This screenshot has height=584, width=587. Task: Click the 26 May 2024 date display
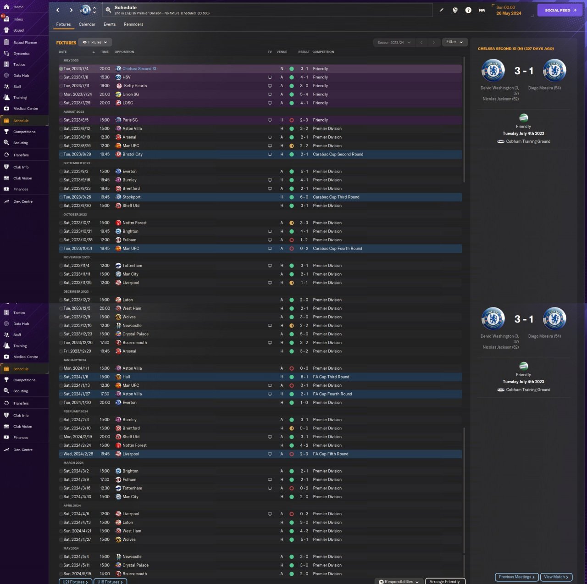tap(509, 13)
